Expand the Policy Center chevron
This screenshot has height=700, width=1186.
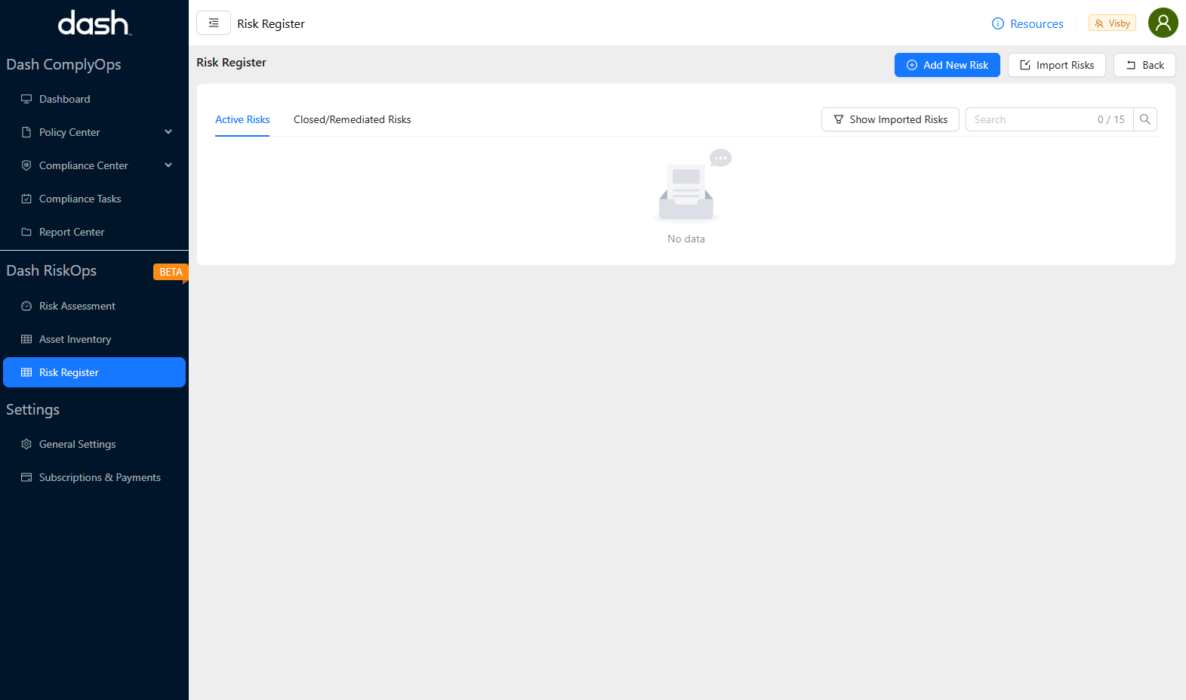click(x=168, y=132)
